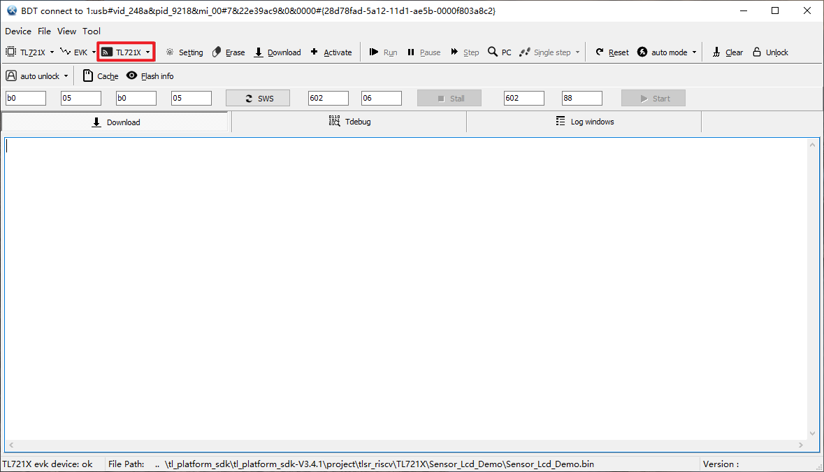Click the Unlock padlock icon
The width and height of the screenshot is (824, 472).
pyautogui.click(x=757, y=52)
